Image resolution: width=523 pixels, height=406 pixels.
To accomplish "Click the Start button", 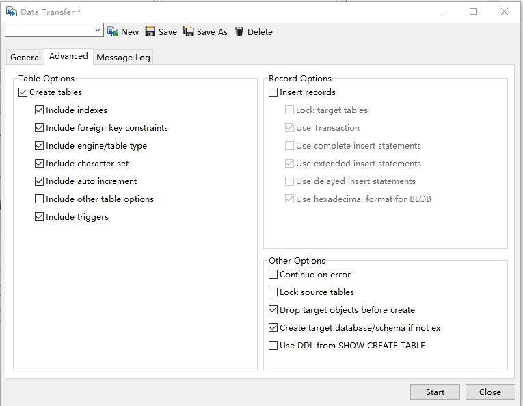I will [435, 392].
